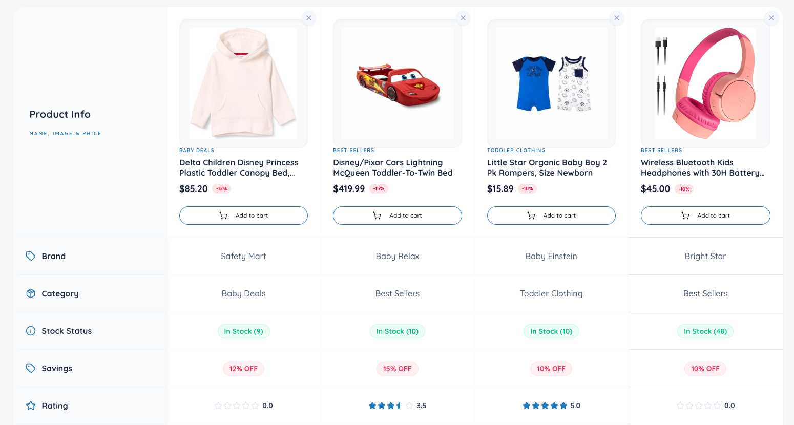Click the Stock Status info icon
This screenshot has width=794, height=425.
[x=31, y=330]
